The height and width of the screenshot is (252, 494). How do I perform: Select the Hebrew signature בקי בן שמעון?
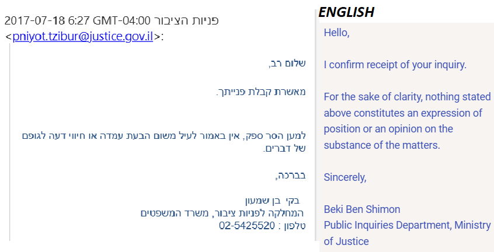click(x=278, y=199)
